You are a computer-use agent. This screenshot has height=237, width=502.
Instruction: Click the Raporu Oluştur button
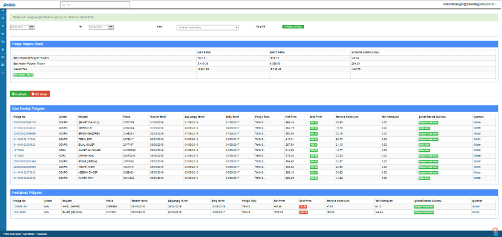293,27
